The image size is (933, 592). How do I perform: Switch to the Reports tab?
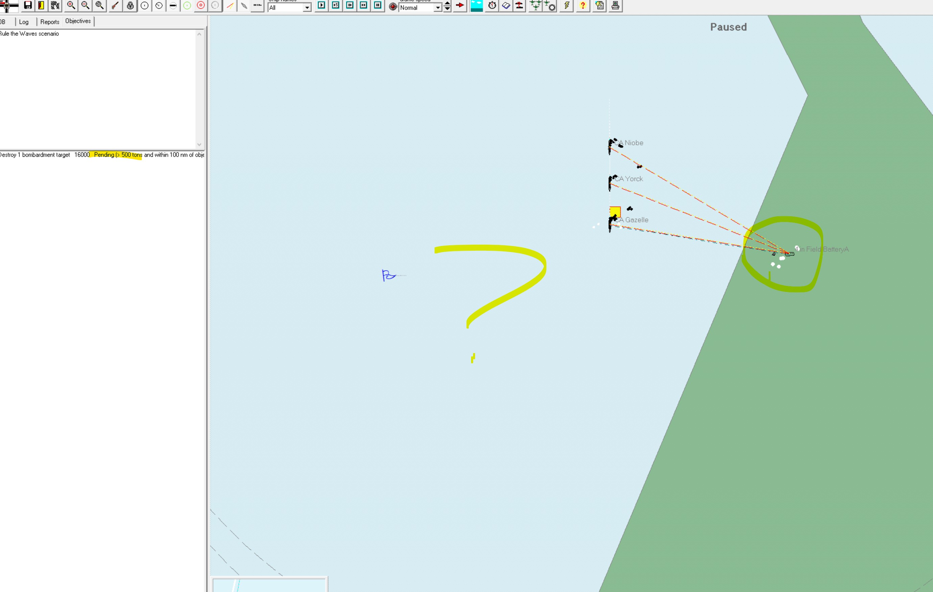click(50, 22)
